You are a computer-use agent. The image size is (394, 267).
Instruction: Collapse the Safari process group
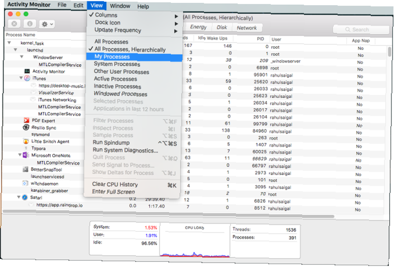point(19,197)
